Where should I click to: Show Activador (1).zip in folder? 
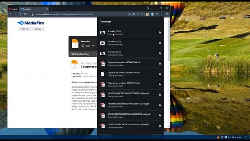pyautogui.click(x=160, y=53)
